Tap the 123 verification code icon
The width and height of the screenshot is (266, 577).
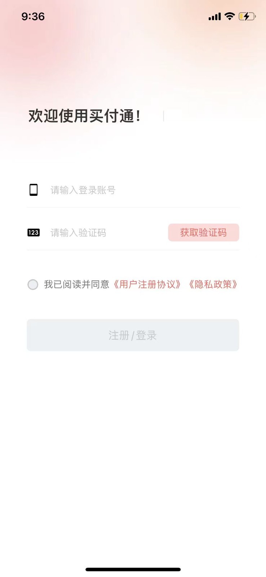34,233
